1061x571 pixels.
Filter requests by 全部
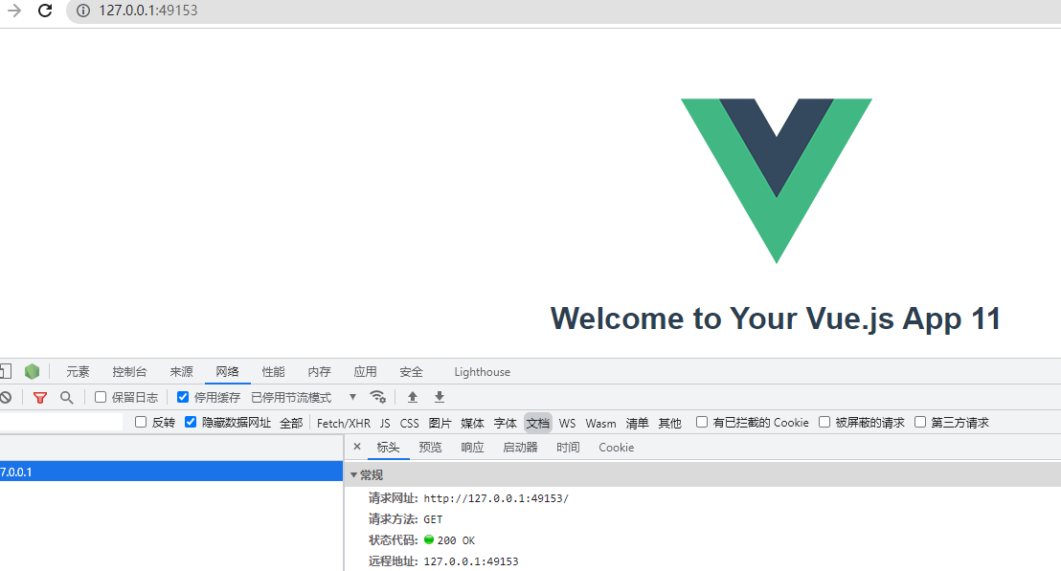click(x=292, y=423)
